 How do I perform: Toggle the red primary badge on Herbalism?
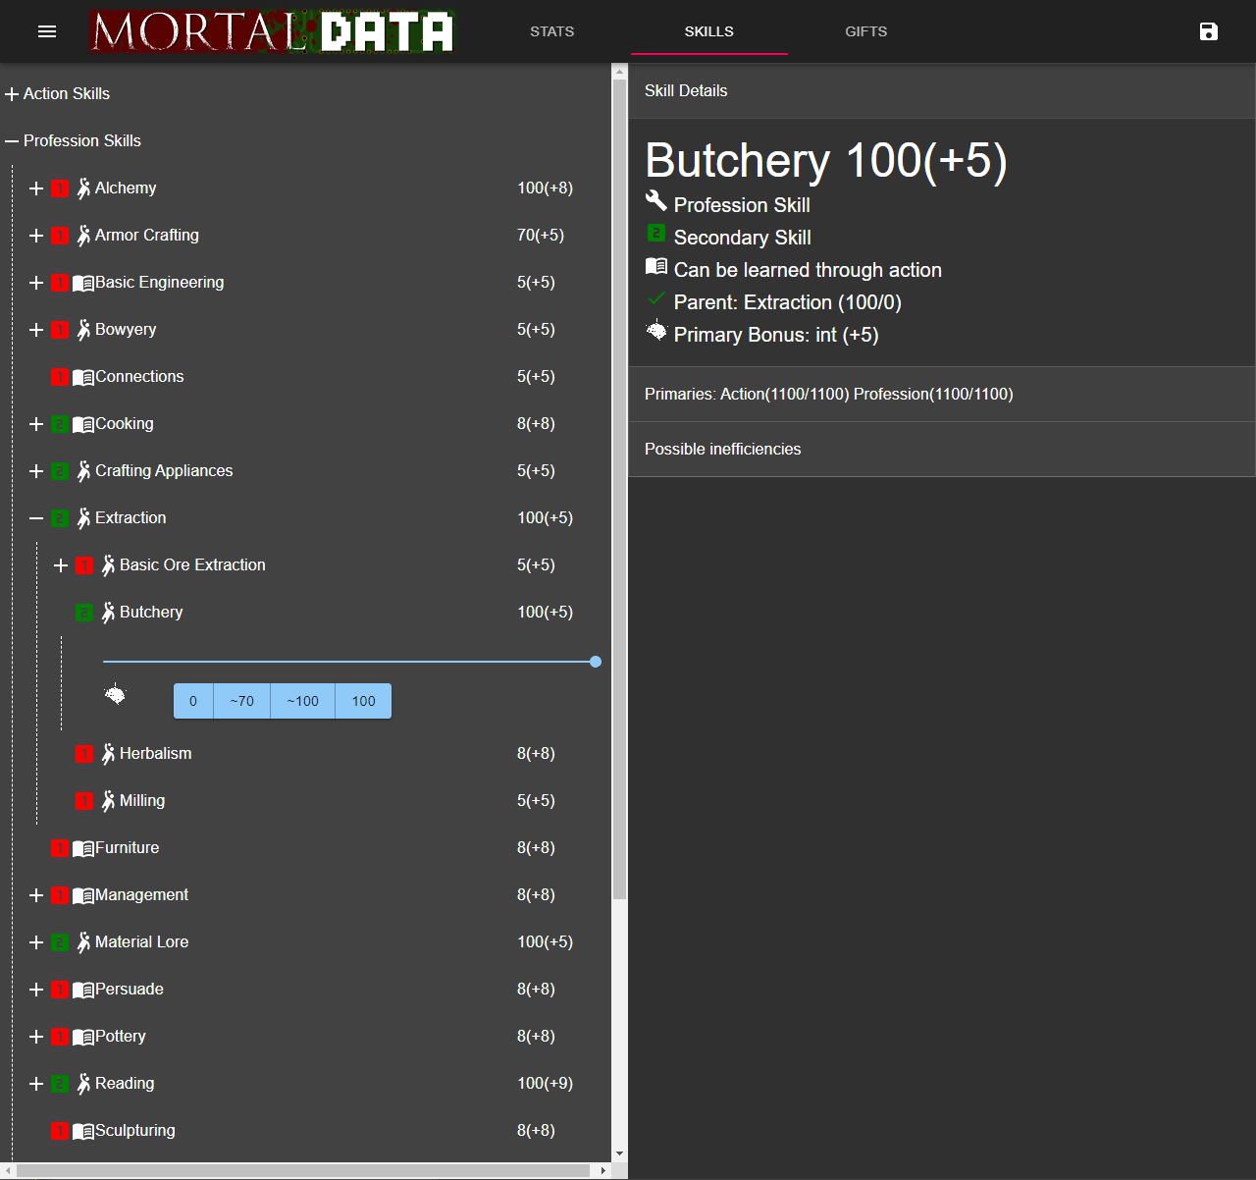coord(84,754)
